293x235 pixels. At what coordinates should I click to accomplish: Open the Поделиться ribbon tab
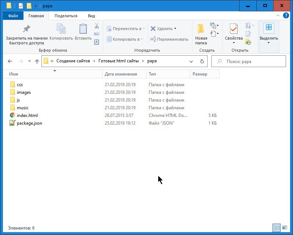[x=66, y=16]
